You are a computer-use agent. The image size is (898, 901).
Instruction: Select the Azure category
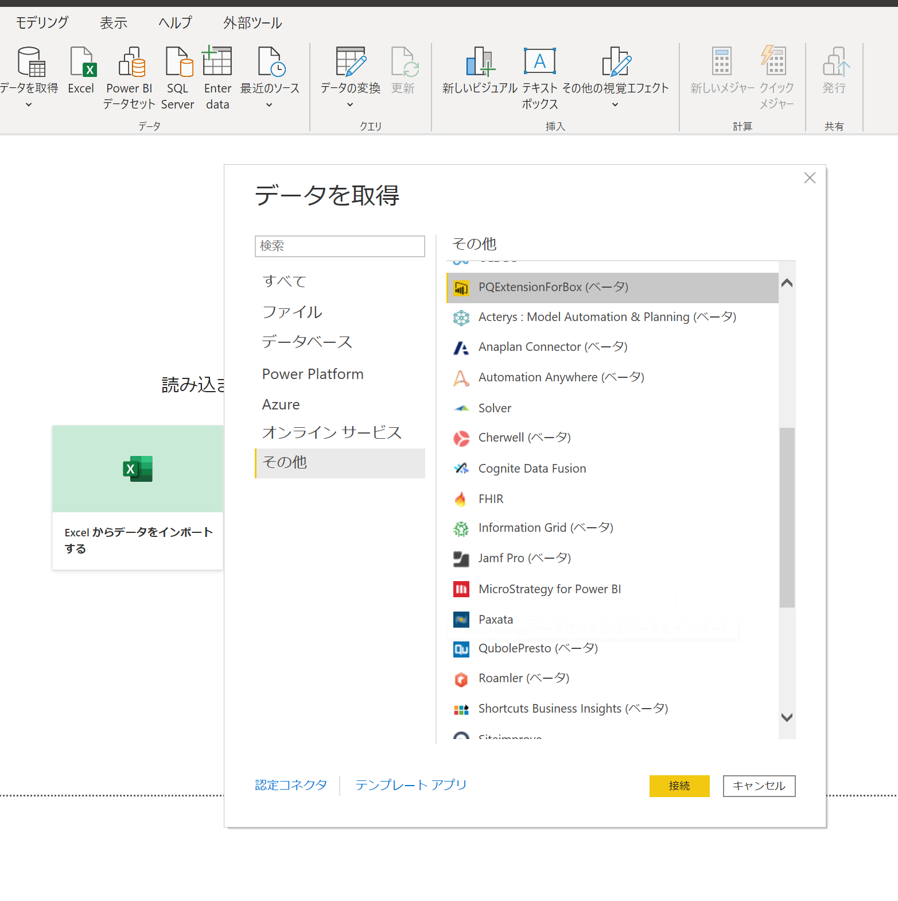(x=340, y=405)
